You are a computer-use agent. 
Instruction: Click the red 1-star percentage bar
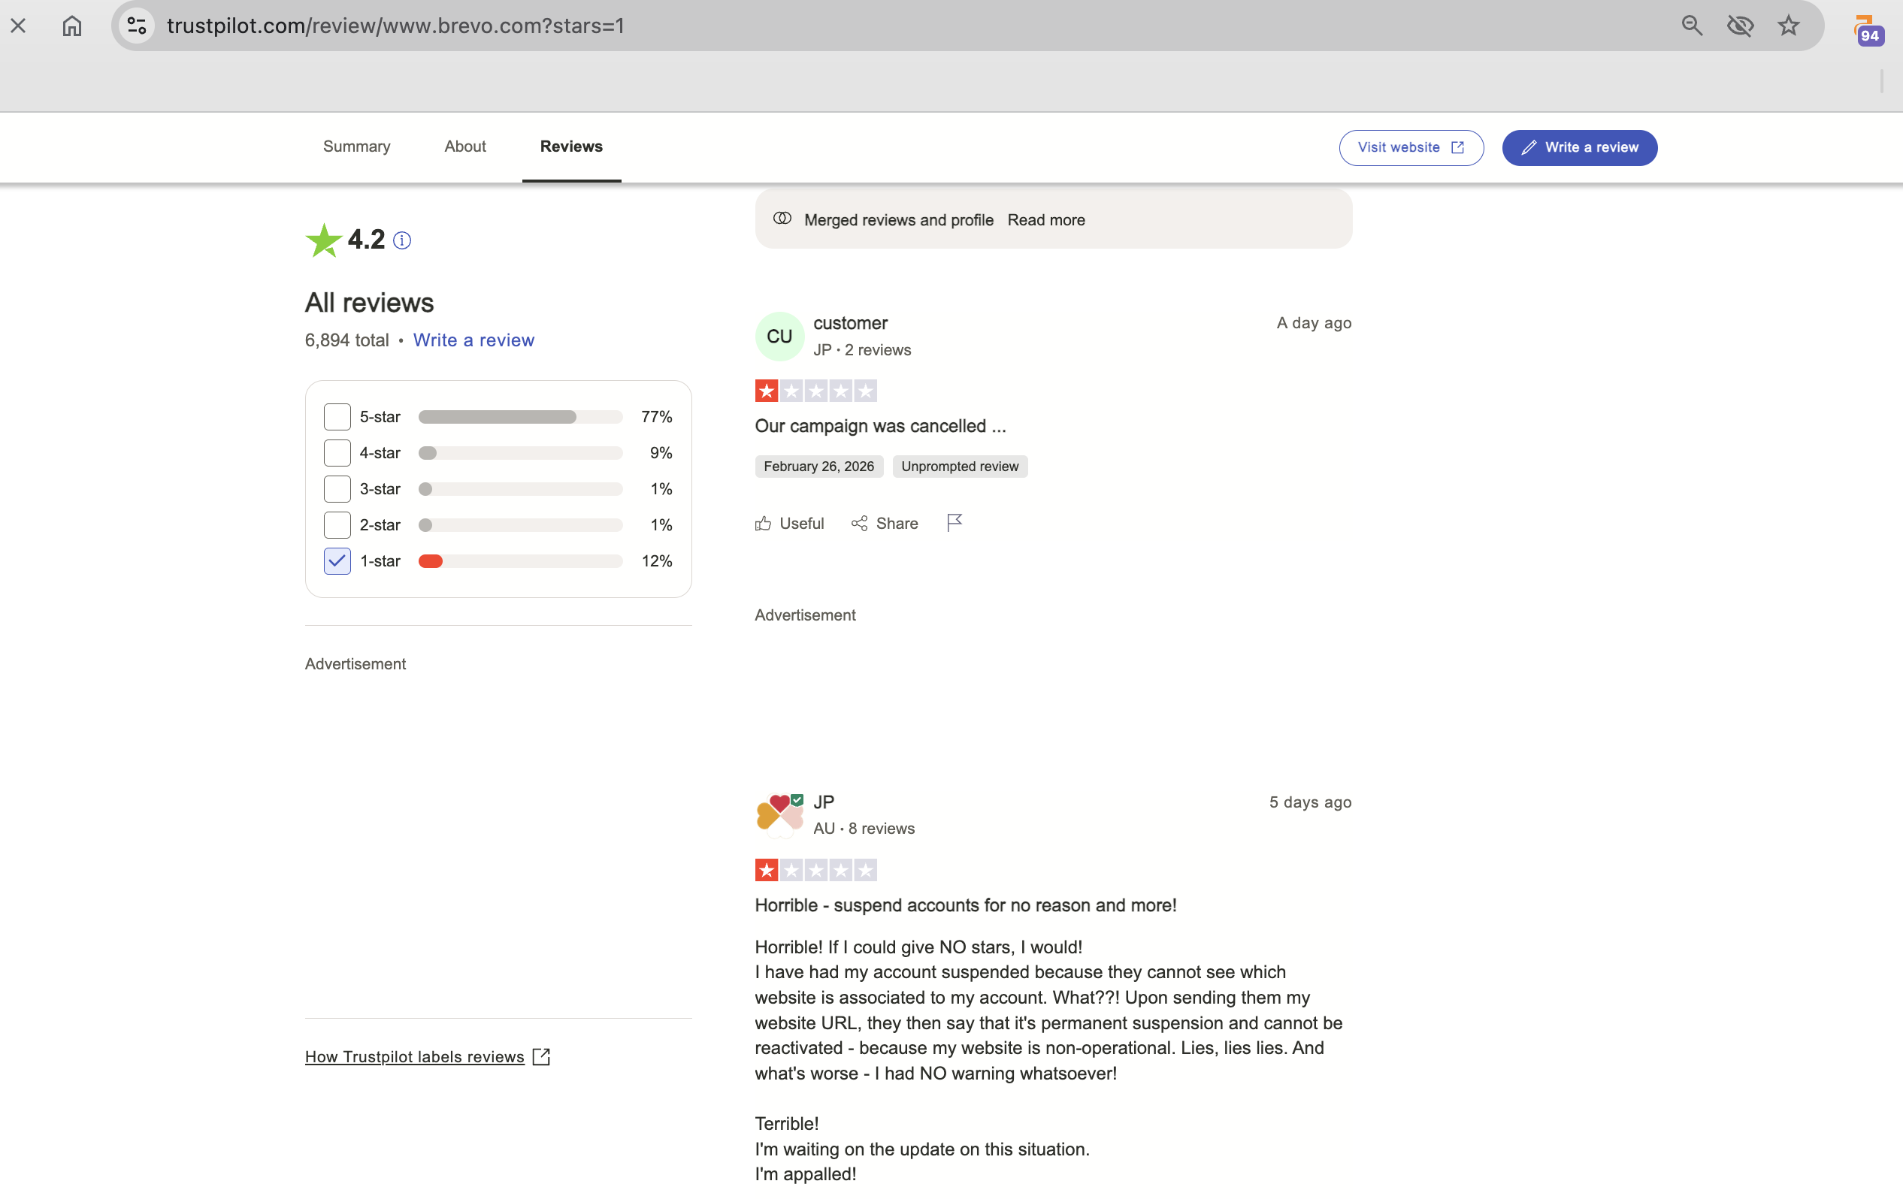(x=431, y=560)
